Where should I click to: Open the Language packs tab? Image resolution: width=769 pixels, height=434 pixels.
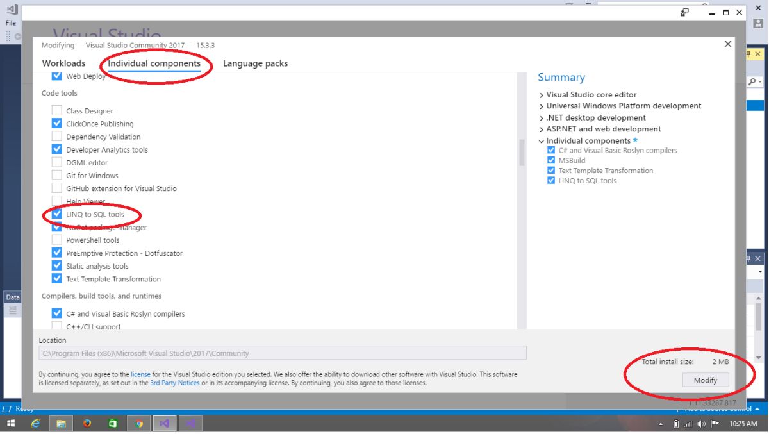pyautogui.click(x=255, y=63)
